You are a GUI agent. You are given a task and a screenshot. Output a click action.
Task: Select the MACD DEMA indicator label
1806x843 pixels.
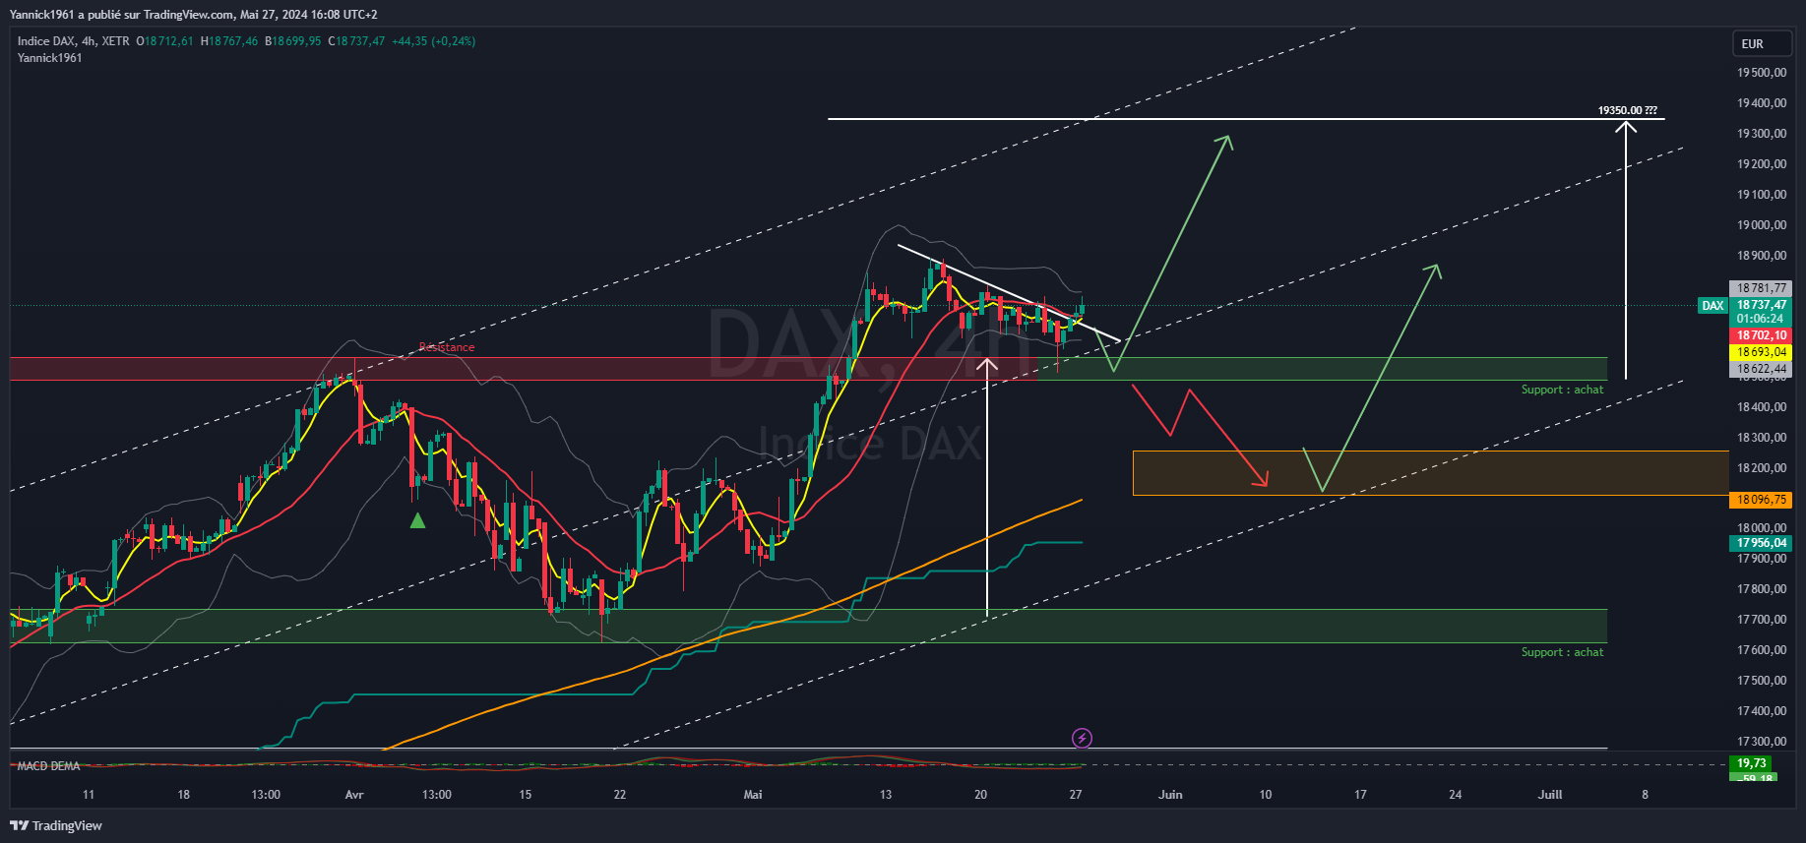point(49,766)
